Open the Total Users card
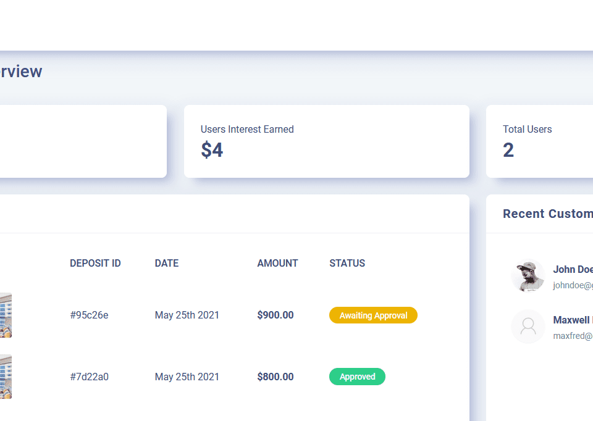This screenshot has width=593, height=421. pyautogui.click(x=539, y=141)
